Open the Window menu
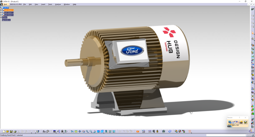 click(x=67, y=5)
